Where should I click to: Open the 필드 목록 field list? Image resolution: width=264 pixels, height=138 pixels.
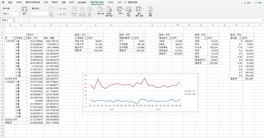point(150,11)
